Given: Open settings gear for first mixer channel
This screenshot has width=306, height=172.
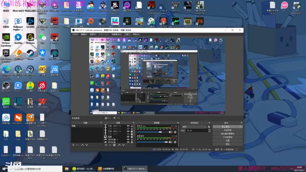Looking at the screenshot, I should pyautogui.click(x=175, y=132).
